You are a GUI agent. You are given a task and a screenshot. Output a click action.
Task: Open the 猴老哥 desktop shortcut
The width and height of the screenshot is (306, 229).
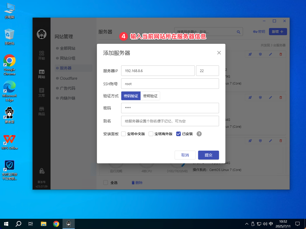(9, 115)
